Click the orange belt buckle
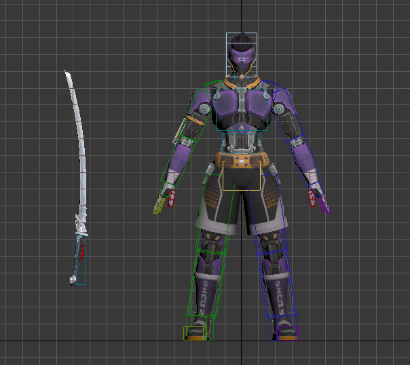 (242, 161)
